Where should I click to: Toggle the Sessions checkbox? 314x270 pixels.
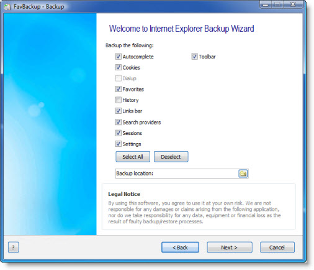click(x=118, y=133)
